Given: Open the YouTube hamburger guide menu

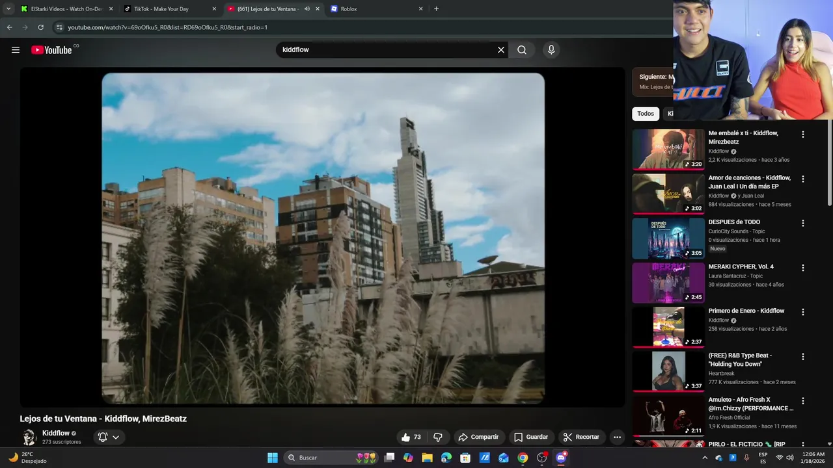Looking at the screenshot, I should [16, 50].
